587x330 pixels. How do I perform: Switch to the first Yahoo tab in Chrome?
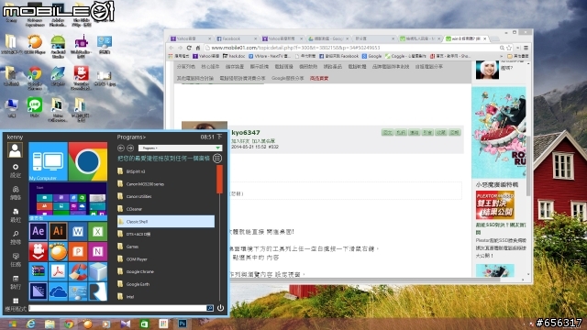[190, 38]
